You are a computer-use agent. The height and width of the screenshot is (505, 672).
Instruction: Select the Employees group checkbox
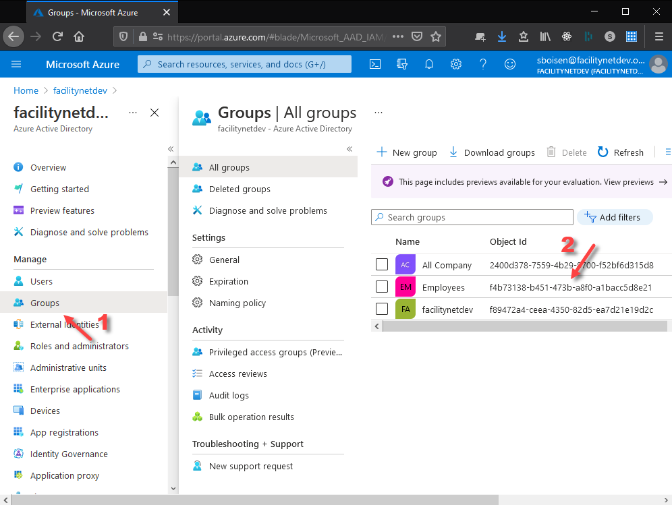382,287
